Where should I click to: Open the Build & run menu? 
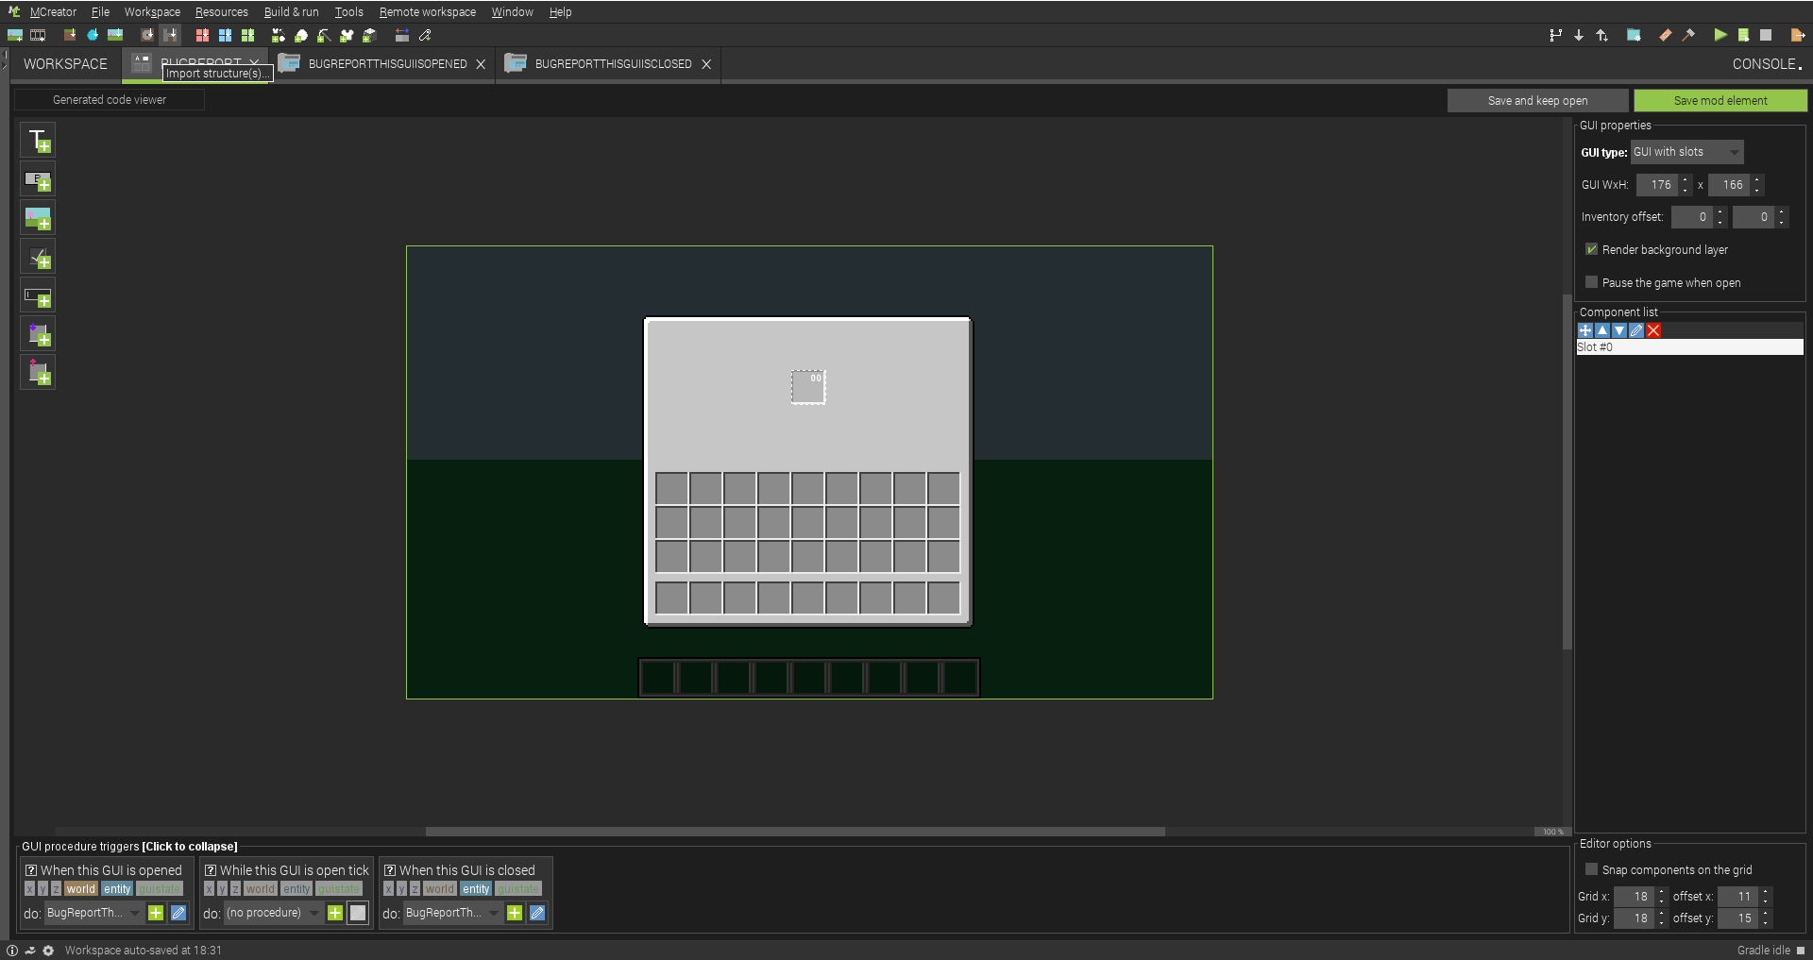pyautogui.click(x=291, y=11)
